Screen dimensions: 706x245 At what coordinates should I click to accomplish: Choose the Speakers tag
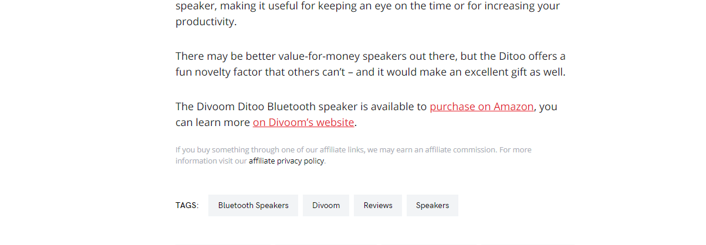click(x=432, y=206)
